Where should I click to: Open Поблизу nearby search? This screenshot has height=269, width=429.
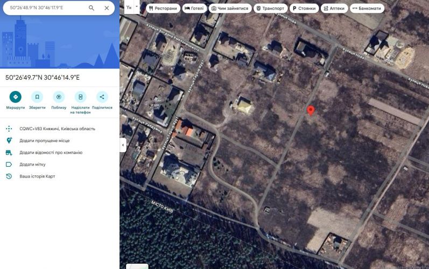[59, 97]
